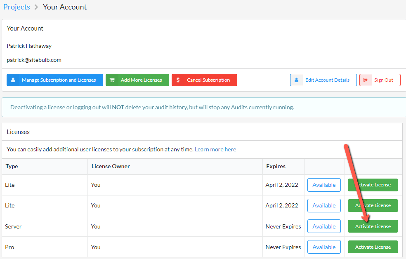Sign Out of the account
406x259 pixels.
(380, 80)
